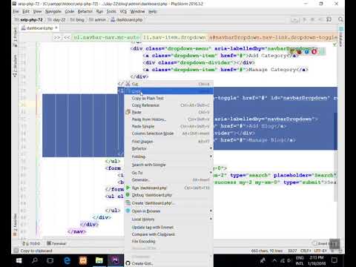The height and width of the screenshot is (267, 356).
Task: Click the Search Everywhere magnifier icon
Action: coord(340,19)
